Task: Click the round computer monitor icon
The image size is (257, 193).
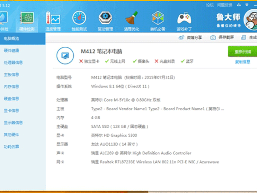Action: (x=65, y=56)
